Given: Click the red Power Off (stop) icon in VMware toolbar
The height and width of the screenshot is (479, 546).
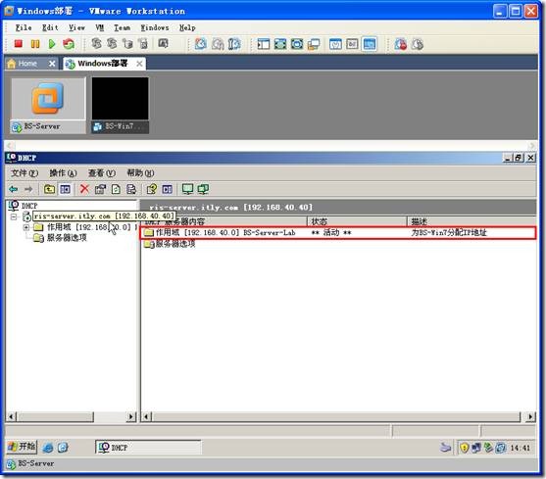Looking at the screenshot, I should [18, 44].
